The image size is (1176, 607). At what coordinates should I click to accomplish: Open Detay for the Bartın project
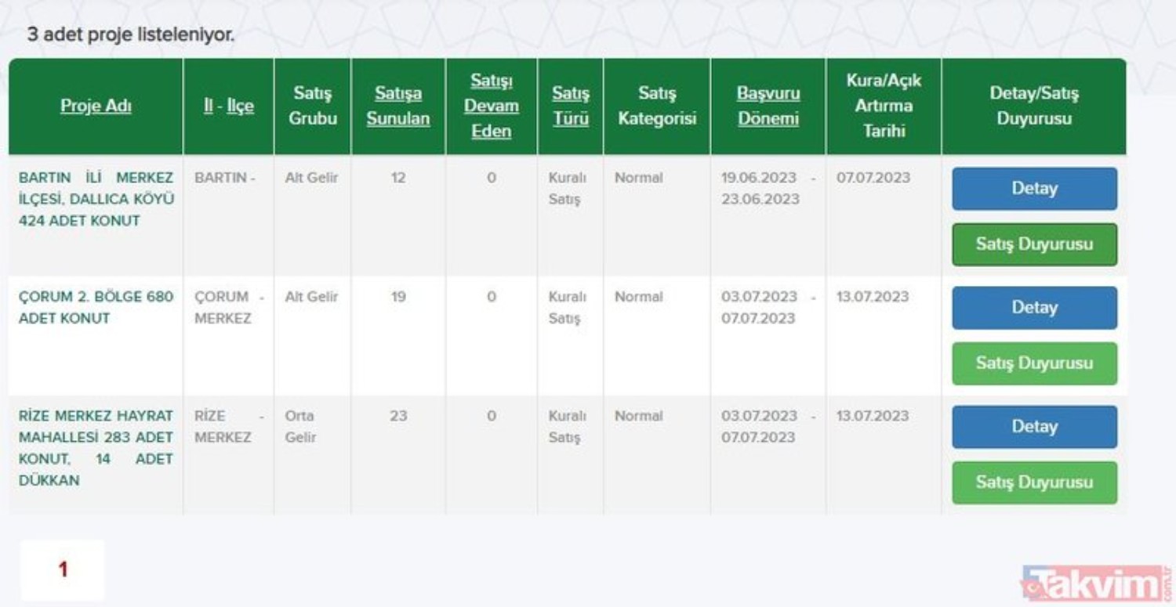click(1034, 189)
